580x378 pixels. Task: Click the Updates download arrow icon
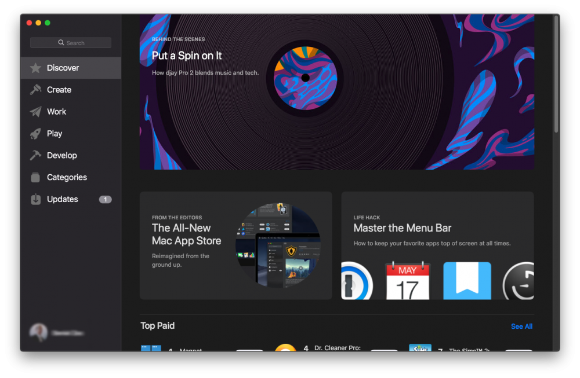[35, 199]
